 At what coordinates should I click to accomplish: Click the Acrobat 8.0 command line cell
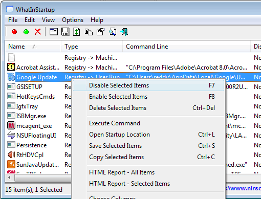click(x=186, y=68)
